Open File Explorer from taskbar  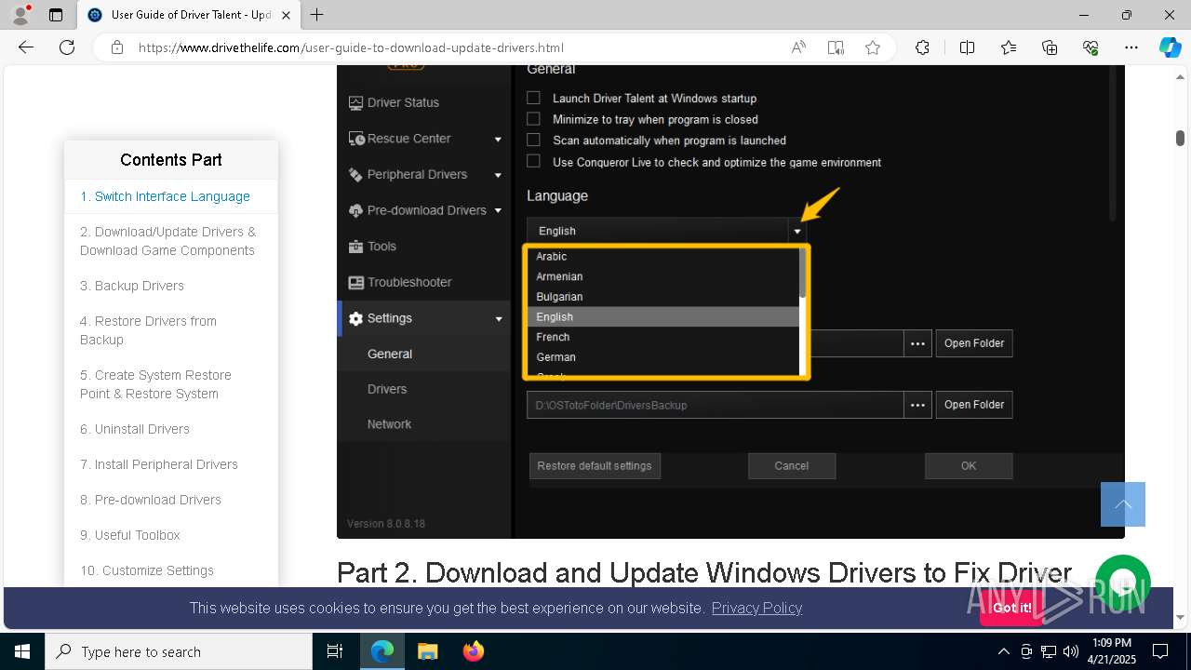(427, 651)
